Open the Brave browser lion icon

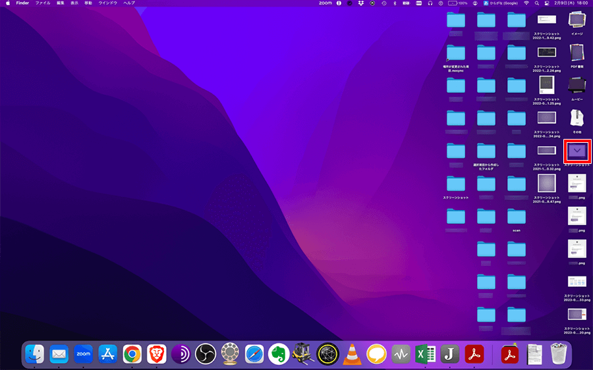(157, 354)
